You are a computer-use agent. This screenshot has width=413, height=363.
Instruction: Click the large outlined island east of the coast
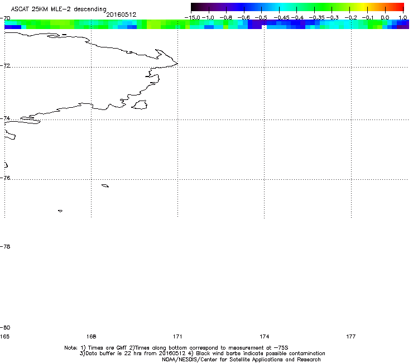pyautogui.click(x=140, y=104)
